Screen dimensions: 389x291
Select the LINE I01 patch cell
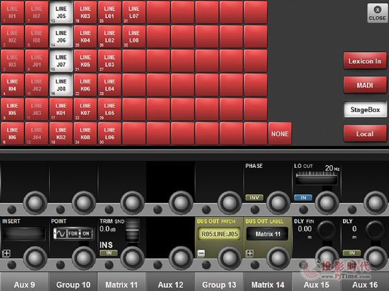click(x=12, y=12)
